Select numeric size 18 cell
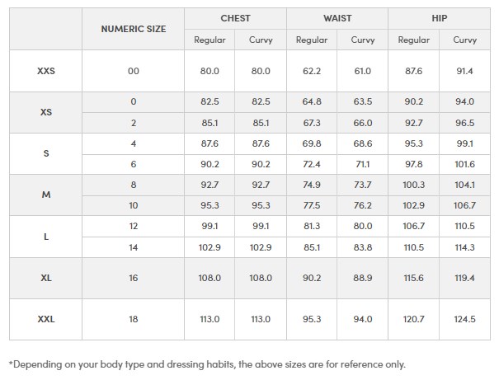499x380 pixels. click(x=134, y=319)
